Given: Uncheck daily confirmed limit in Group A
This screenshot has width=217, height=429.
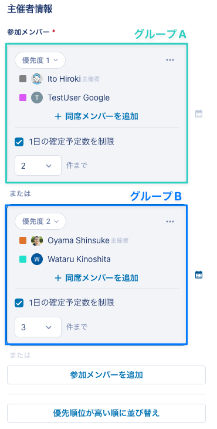Looking at the screenshot, I should (x=19, y=142).
